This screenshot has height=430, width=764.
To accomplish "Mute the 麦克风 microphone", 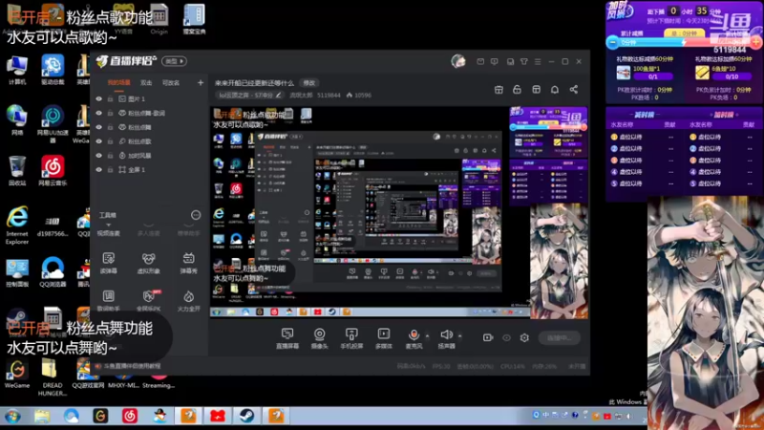I will (x=414, y=338).
